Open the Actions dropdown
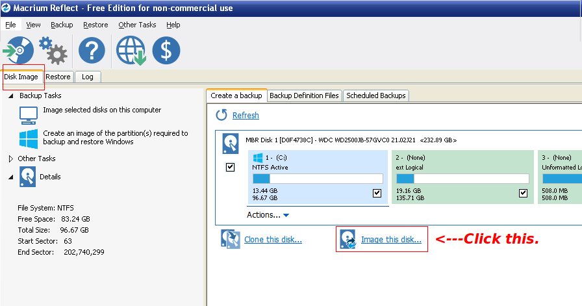Viewport: 582px width, 306px height. pos(268,215)
